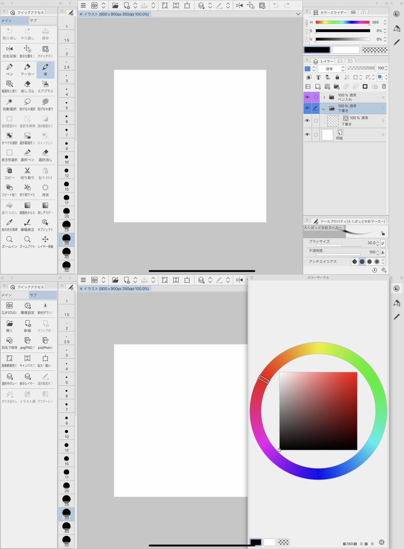The width and height of the screenshot is (404, 549).
Task: Expand the ペン入れ layer folder
Action: coord(324,97)
